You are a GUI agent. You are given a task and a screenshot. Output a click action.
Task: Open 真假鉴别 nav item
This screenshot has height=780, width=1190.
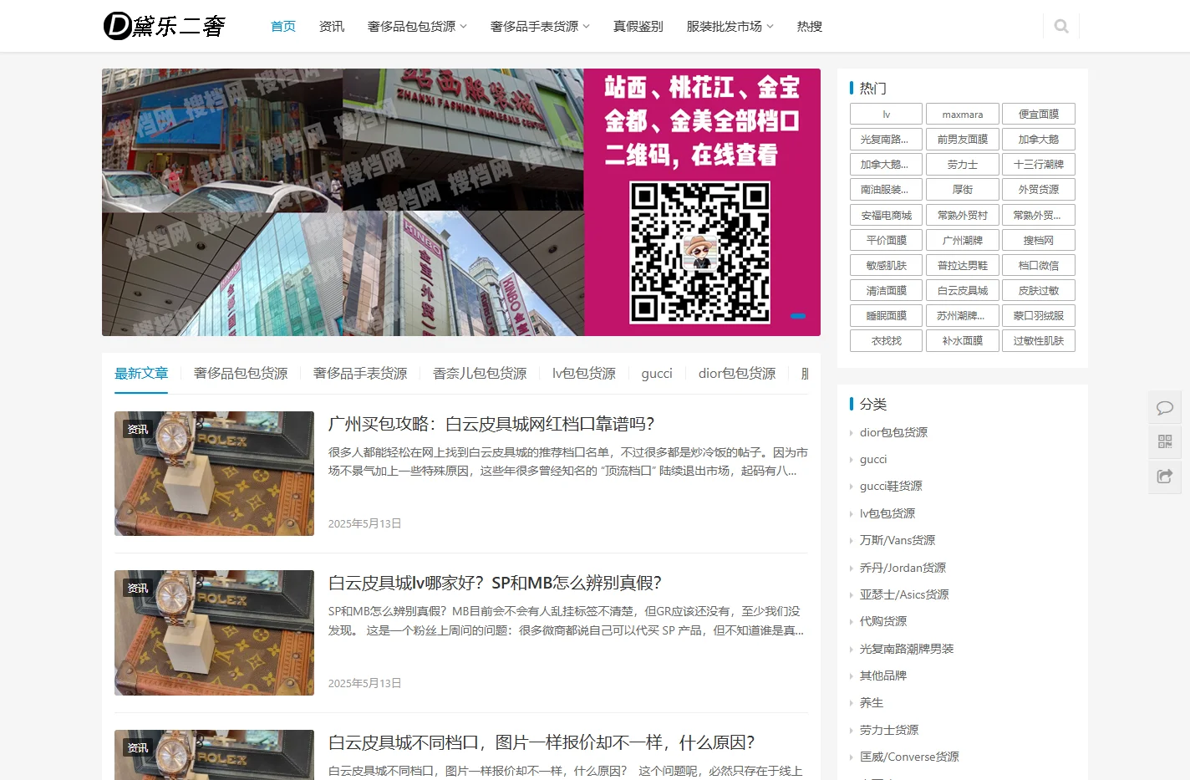click(638, 26)
